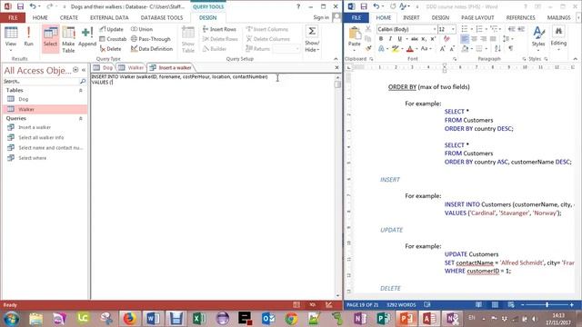The image size is (582, 327).
Task: Open the Font name dropdown in Word
Action: pyautogui.click(x=435, y=29)
